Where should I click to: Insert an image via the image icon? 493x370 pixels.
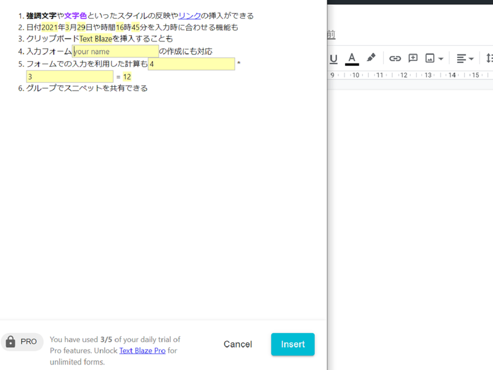tap(431, 58)
